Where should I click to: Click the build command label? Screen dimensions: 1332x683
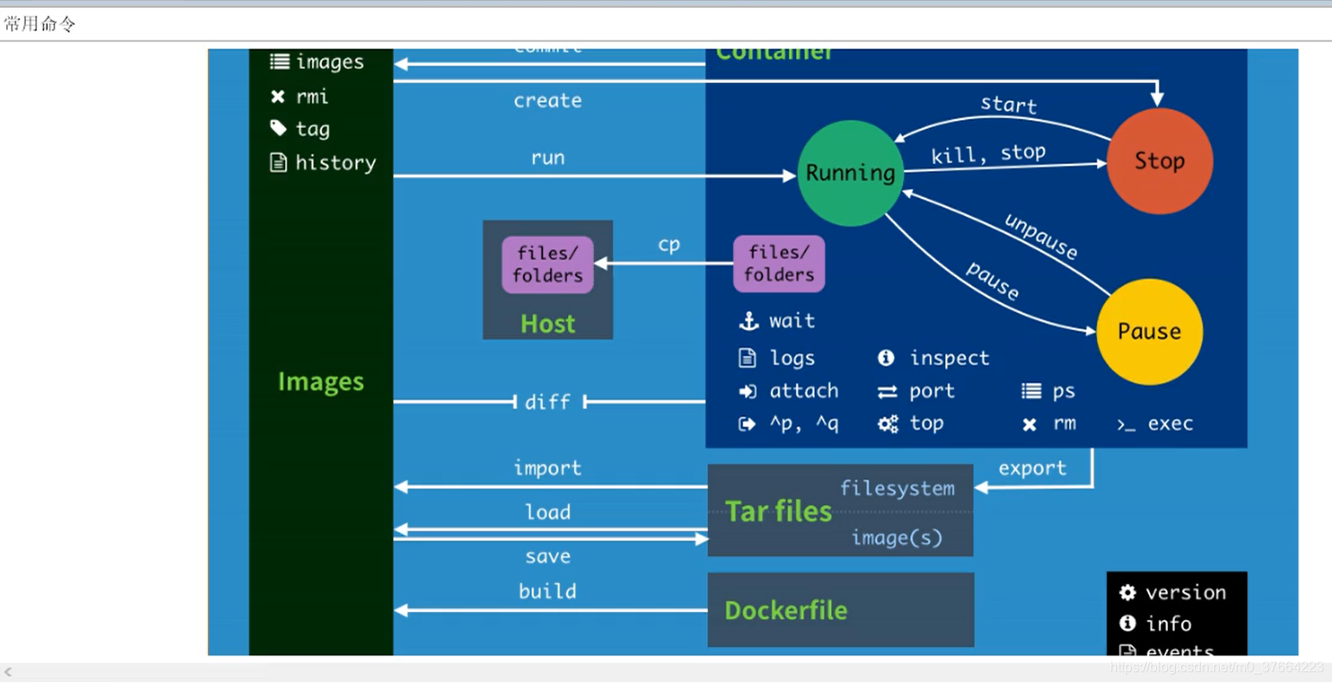click(547, 591)
